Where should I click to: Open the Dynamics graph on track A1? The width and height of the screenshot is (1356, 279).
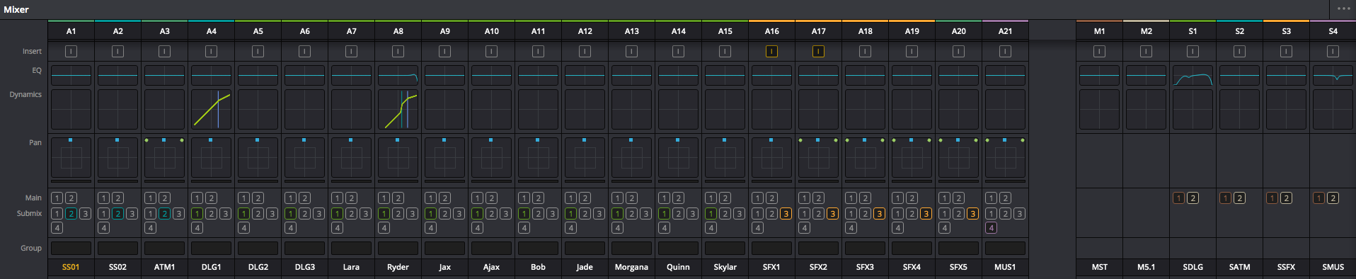coord(71,109)
